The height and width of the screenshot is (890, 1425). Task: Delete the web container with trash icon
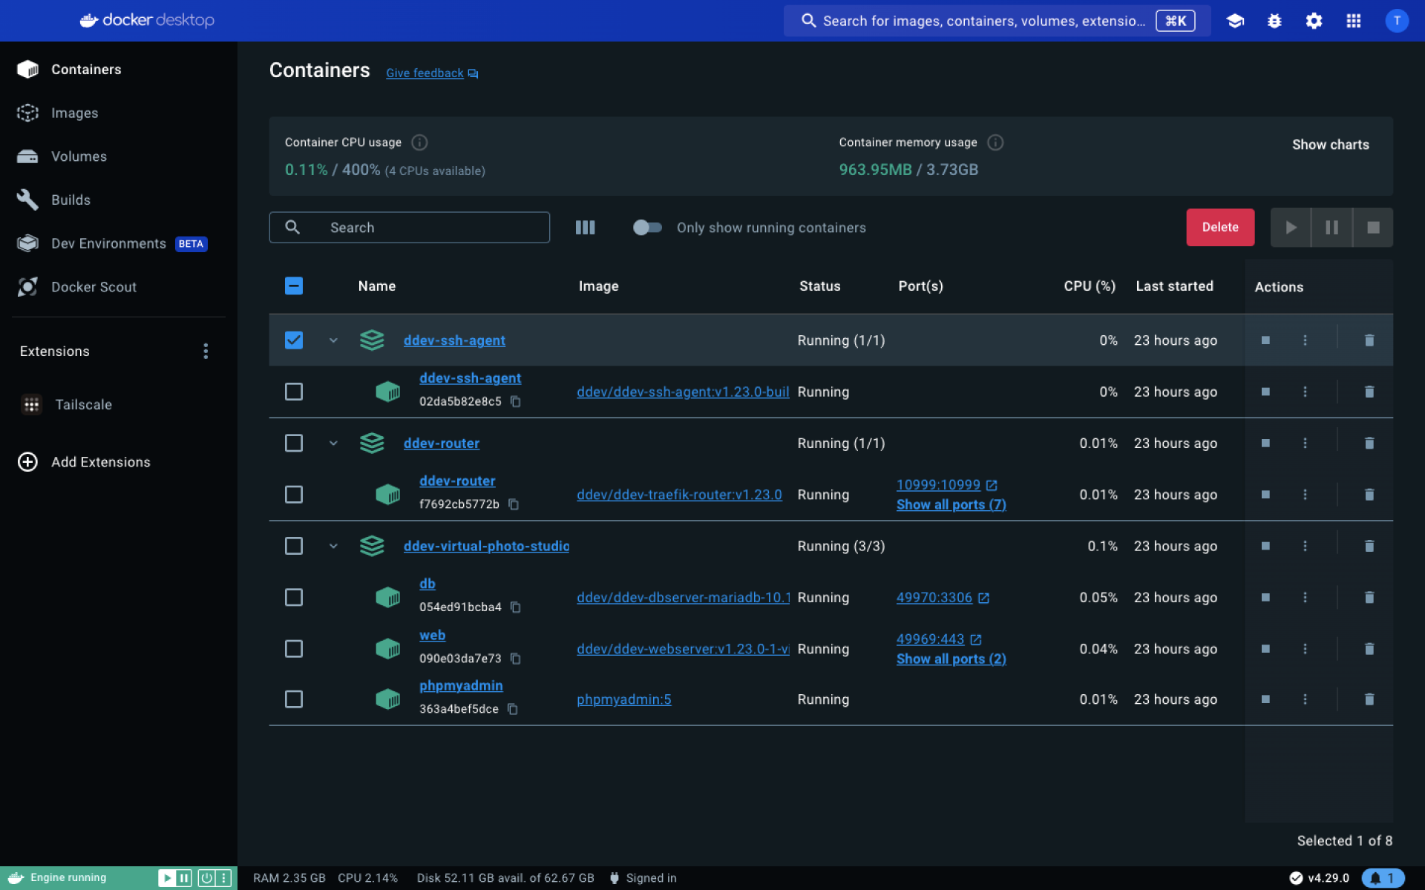(1369, 649)
